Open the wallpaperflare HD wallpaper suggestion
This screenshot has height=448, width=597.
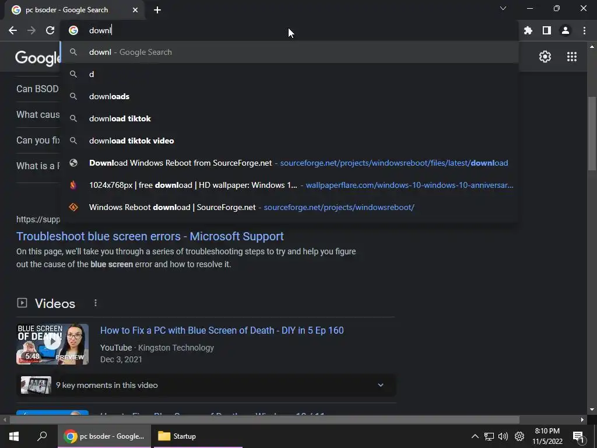(289, 185)
